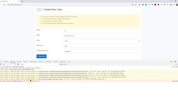This screenshot has height=100, width=178.
Task: Open the underscore-min.map source link
Action: click(x=63, y=71)
